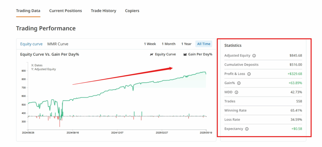Select All Time chart range

click(x=204, y=44)
